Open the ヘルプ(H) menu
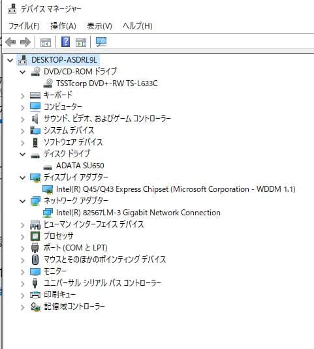 click(138, 26)
